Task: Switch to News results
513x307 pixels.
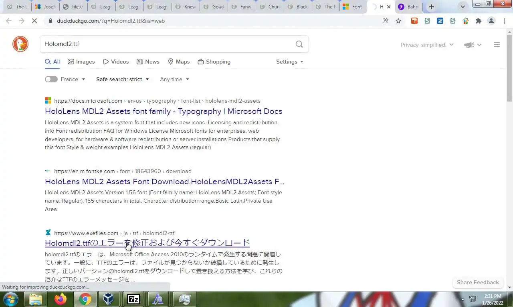Action: click(x=148, y=62)
